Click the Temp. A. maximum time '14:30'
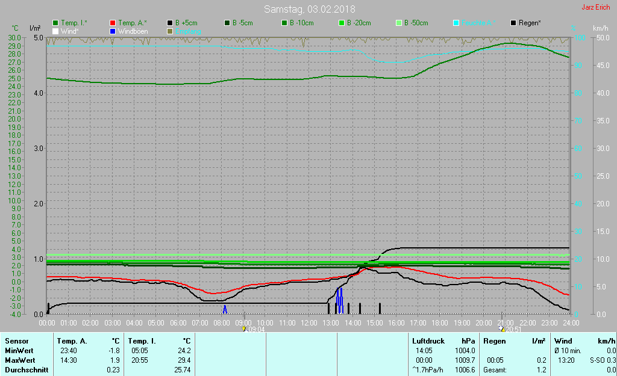The image size is (617, 376). [x=69, y=360]
